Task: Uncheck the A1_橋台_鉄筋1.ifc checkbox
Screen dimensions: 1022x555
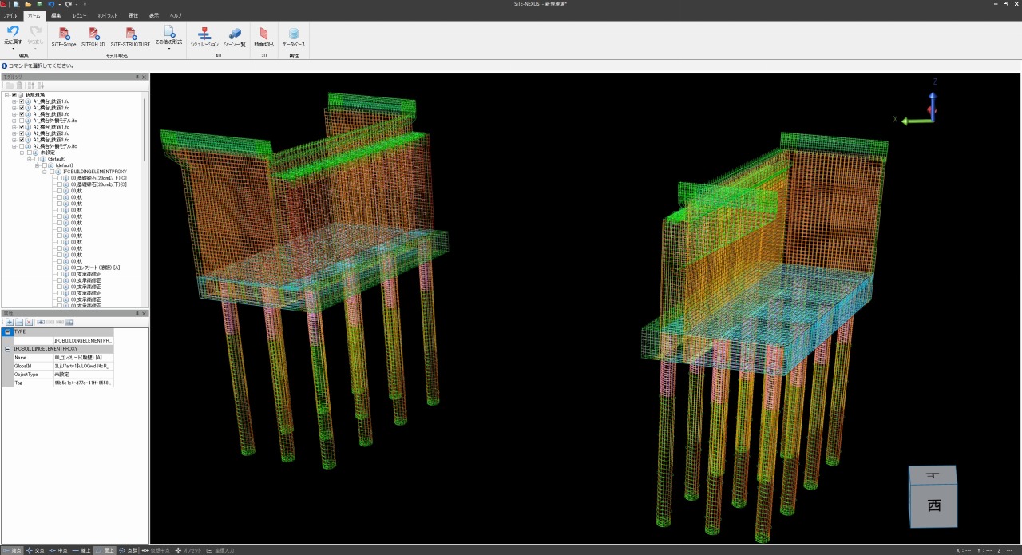Action: coord(22,101)
